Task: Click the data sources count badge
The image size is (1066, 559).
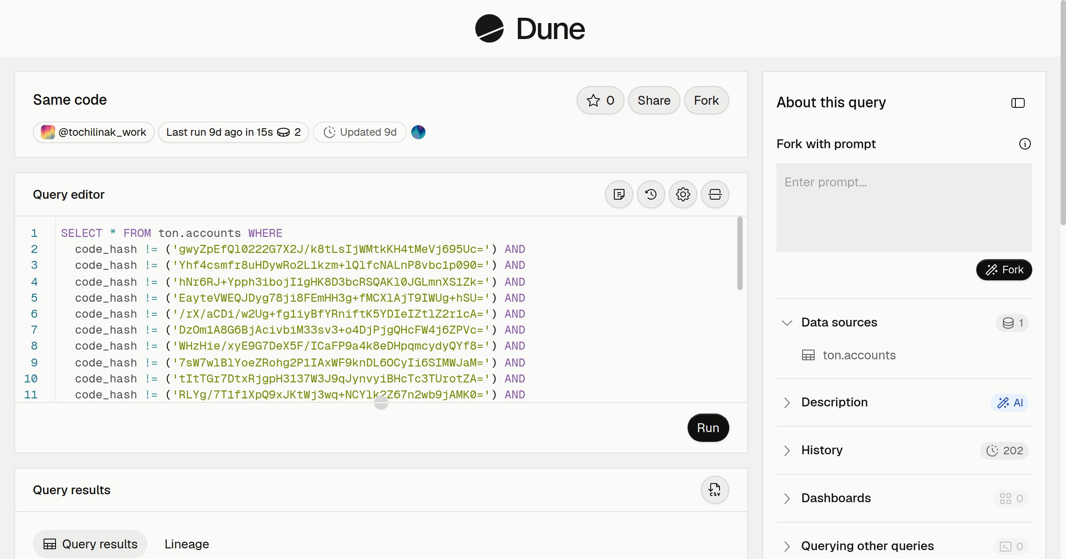Action: [1012, 323]
